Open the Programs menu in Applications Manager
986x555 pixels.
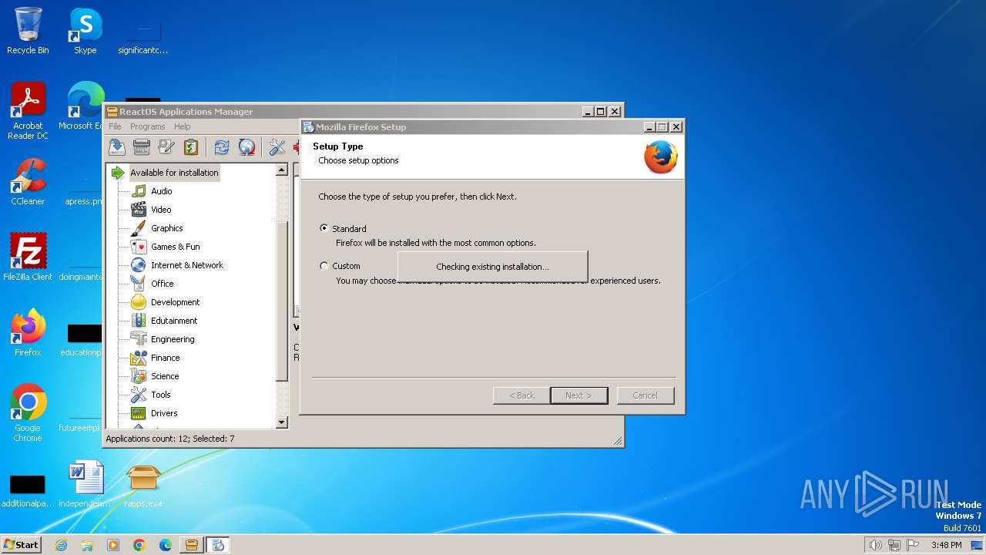(147, 126)
